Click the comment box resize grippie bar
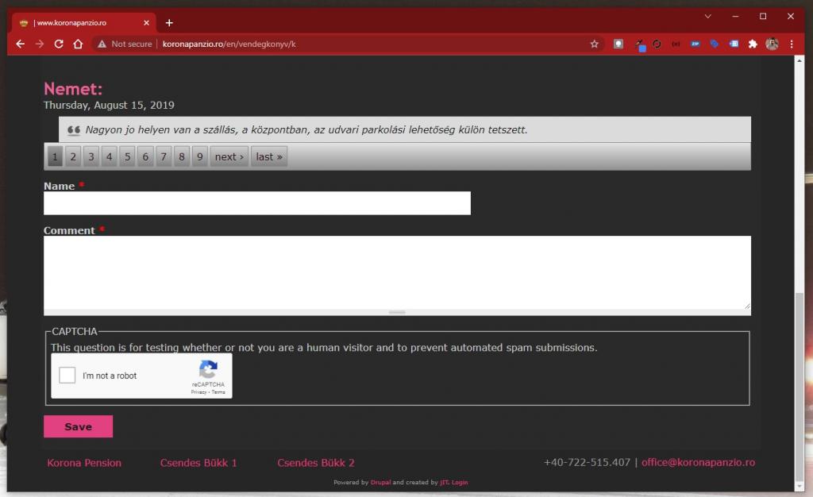 (x=397, y=313)
